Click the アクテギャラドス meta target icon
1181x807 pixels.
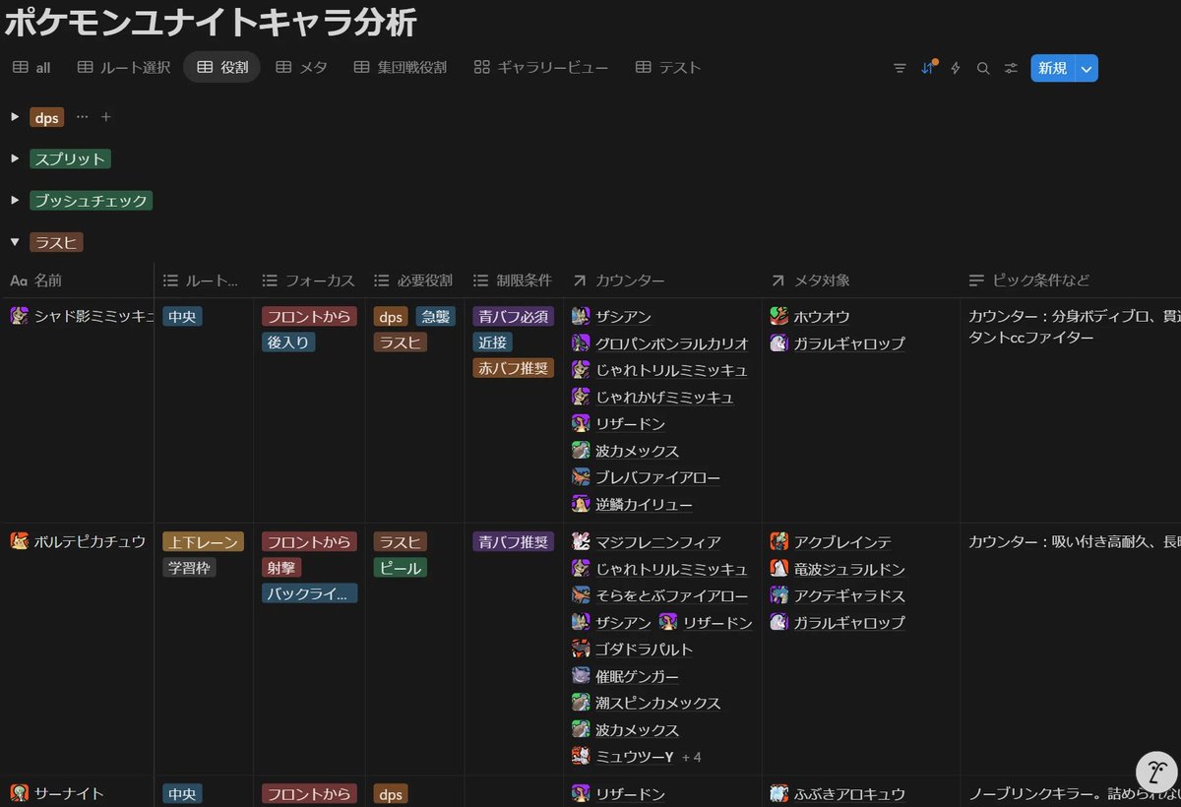778,595
